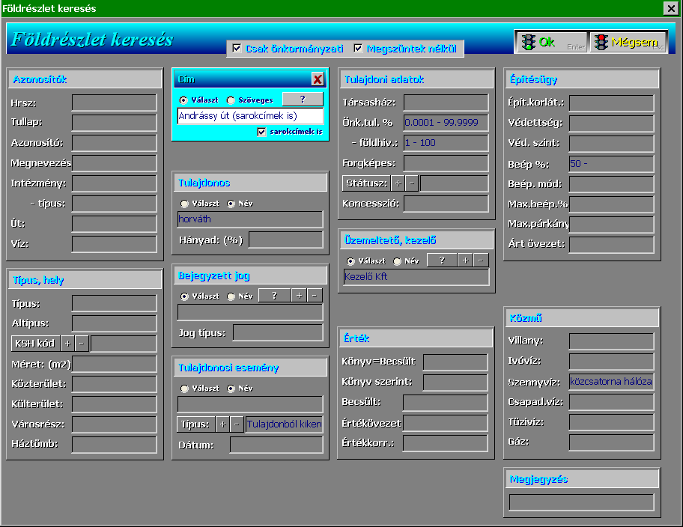Toggle Csak önkormányzati checkbox
683x527 pixels.
click(237, 49)
